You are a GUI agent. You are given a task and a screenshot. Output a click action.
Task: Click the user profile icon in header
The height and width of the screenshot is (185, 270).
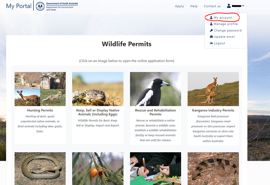(x=229, y=6)
